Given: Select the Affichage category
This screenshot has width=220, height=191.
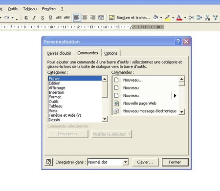Looking at the screenshot, I should (x=75, y=88).
